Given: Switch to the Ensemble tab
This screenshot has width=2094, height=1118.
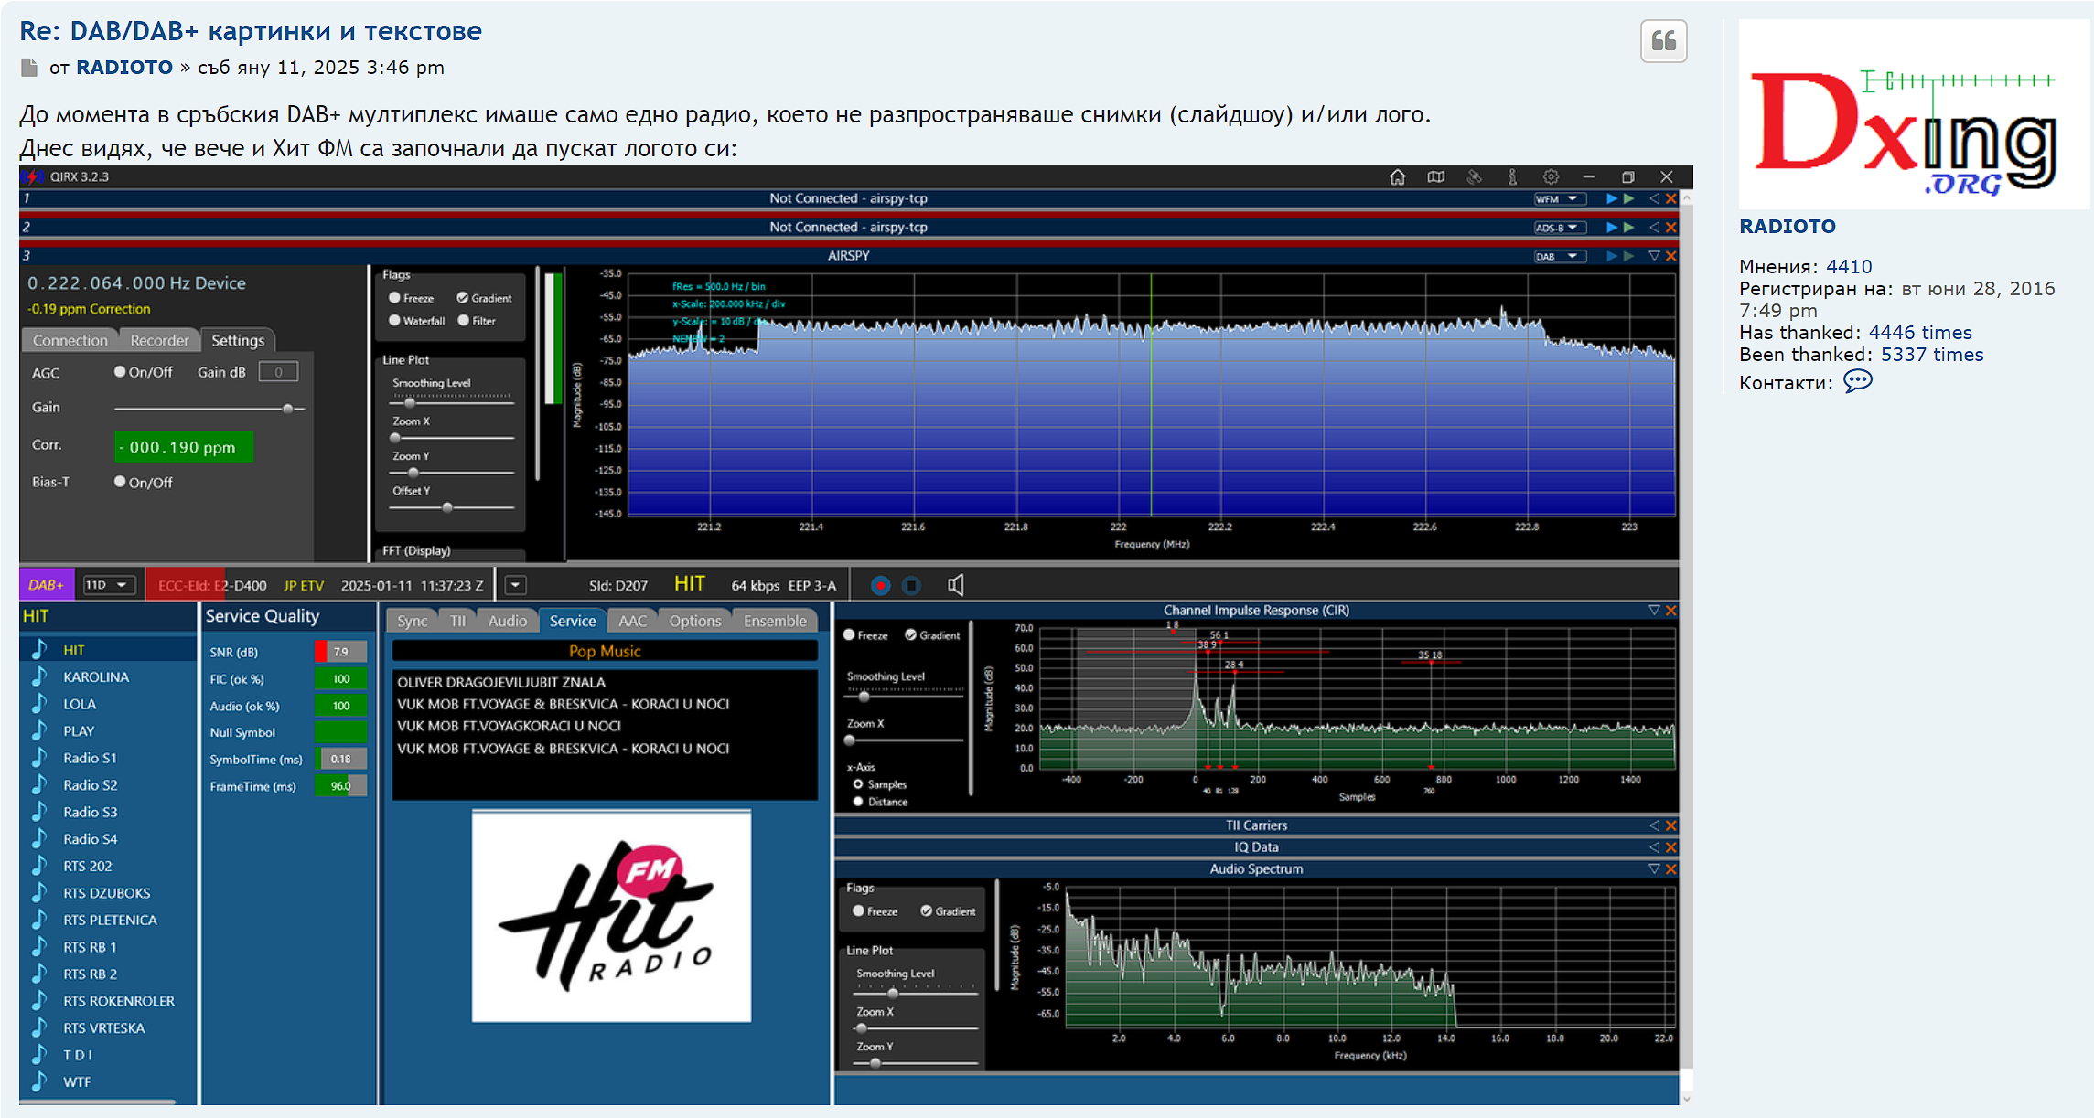Looking at the screenshot, I should tap(775, 621).
